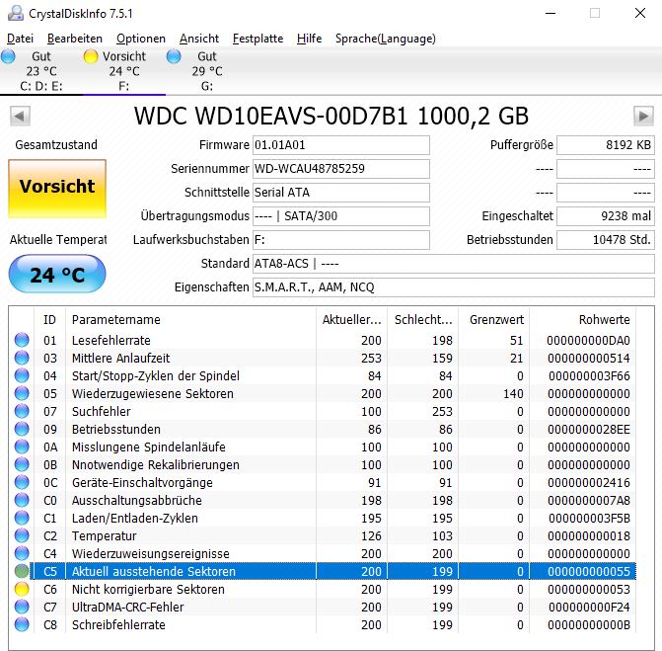
Task: Click the yellow Vorsicht status orb for drive F:
Action: point(91,56)
